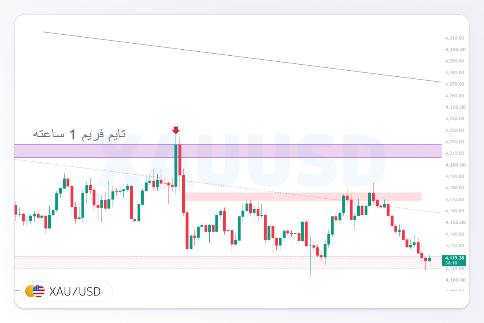The height and width of the screenshot is (323, 484).
Task: Click the red down arrow marker
Action: (x=176, y=130)
